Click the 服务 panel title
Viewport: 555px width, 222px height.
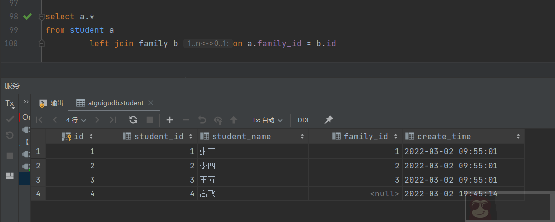click(12, 85)
